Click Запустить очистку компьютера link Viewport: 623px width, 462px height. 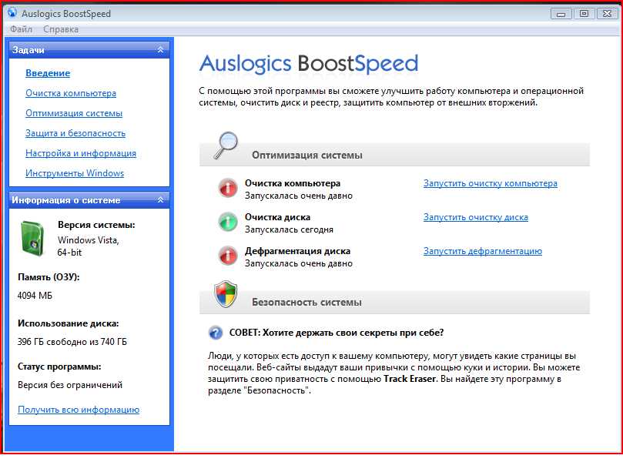491,183
